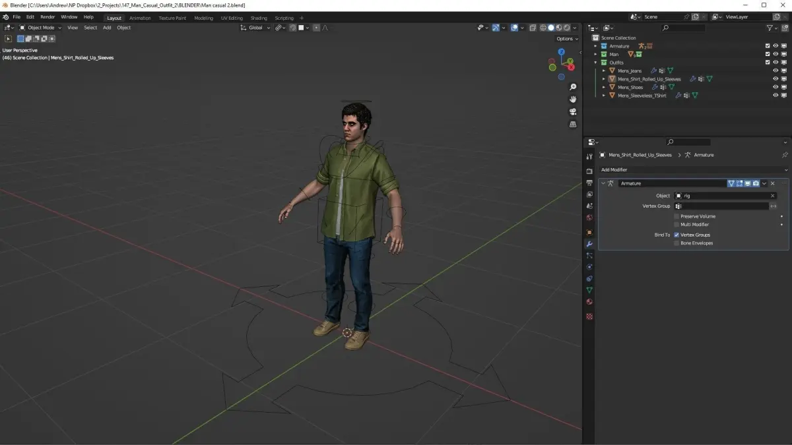The height and width of the screenshot is (445, 792).
Task: Switch to the Animation workspace tab
Action: tap(140, 18)
